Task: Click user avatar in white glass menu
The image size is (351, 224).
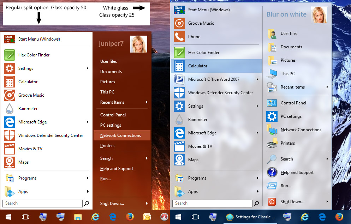Action: coord(319,15)
